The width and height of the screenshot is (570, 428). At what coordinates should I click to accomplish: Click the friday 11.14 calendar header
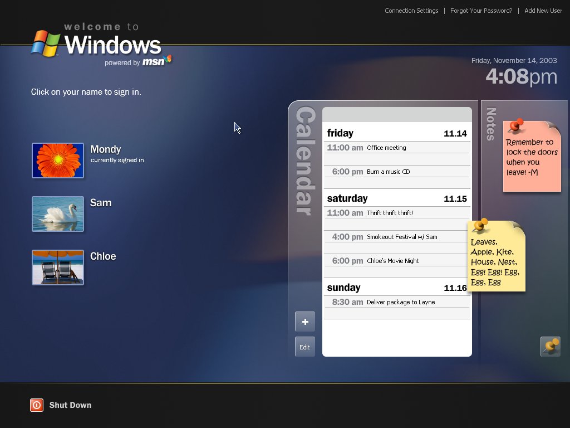click(397, 133)
